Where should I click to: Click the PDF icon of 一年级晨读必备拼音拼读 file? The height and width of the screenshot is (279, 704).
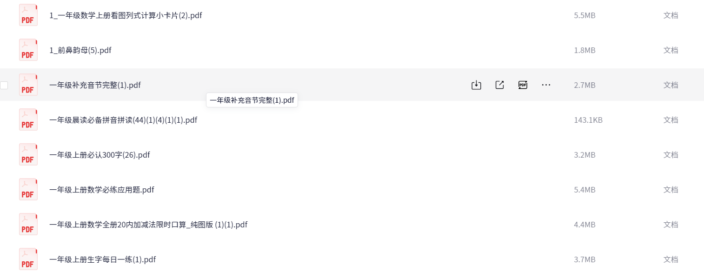point(28,120)
